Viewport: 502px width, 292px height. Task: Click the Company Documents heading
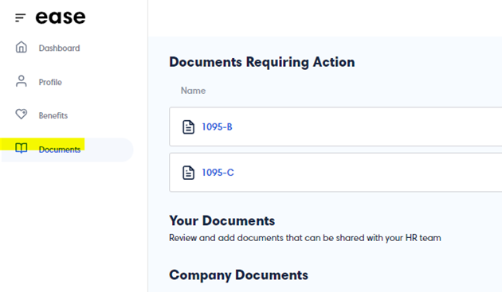(x=238, y=275)
